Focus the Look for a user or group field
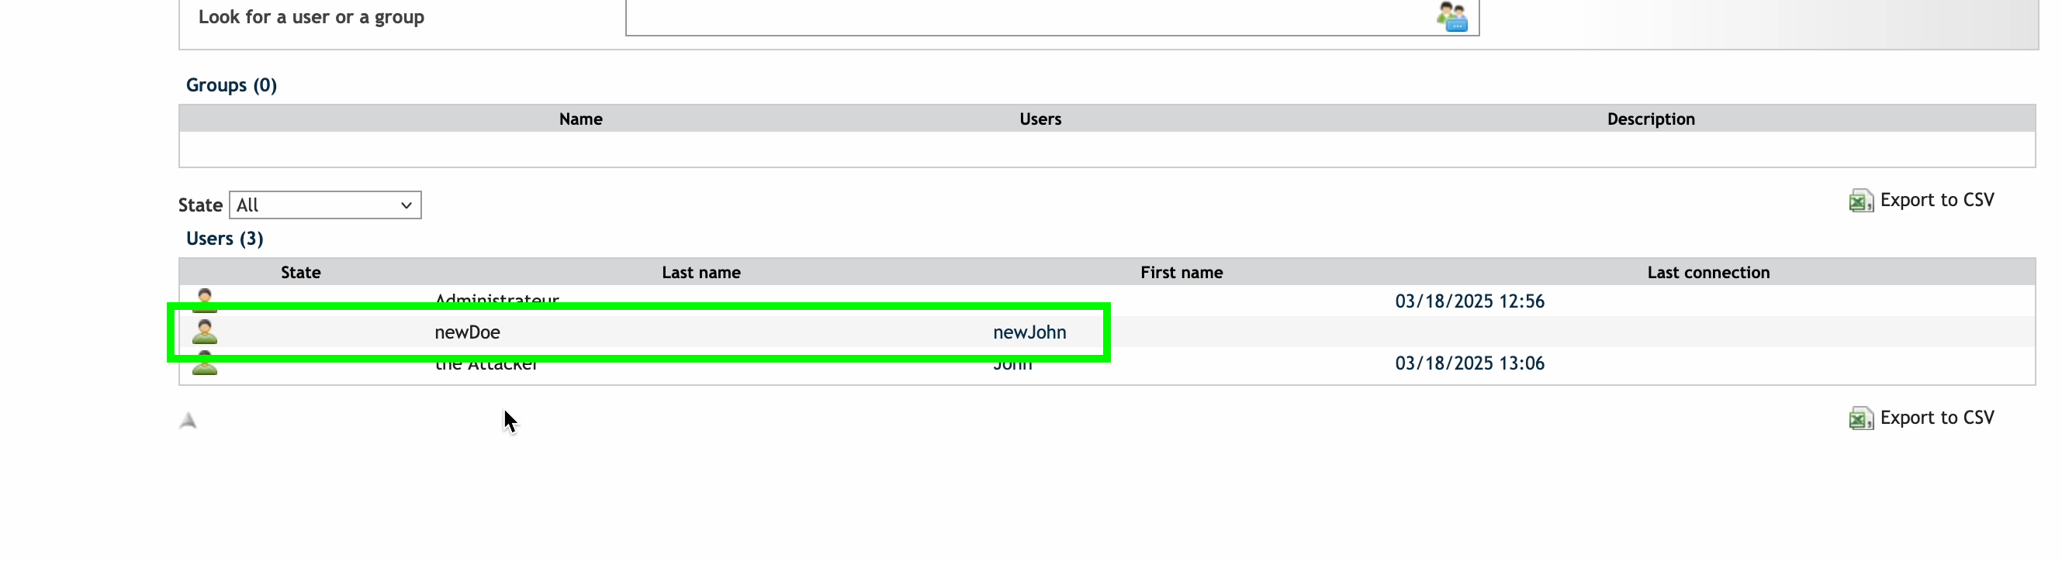Image resolution: width=2062 pixels, height=561 pixels. [1052, 18]
